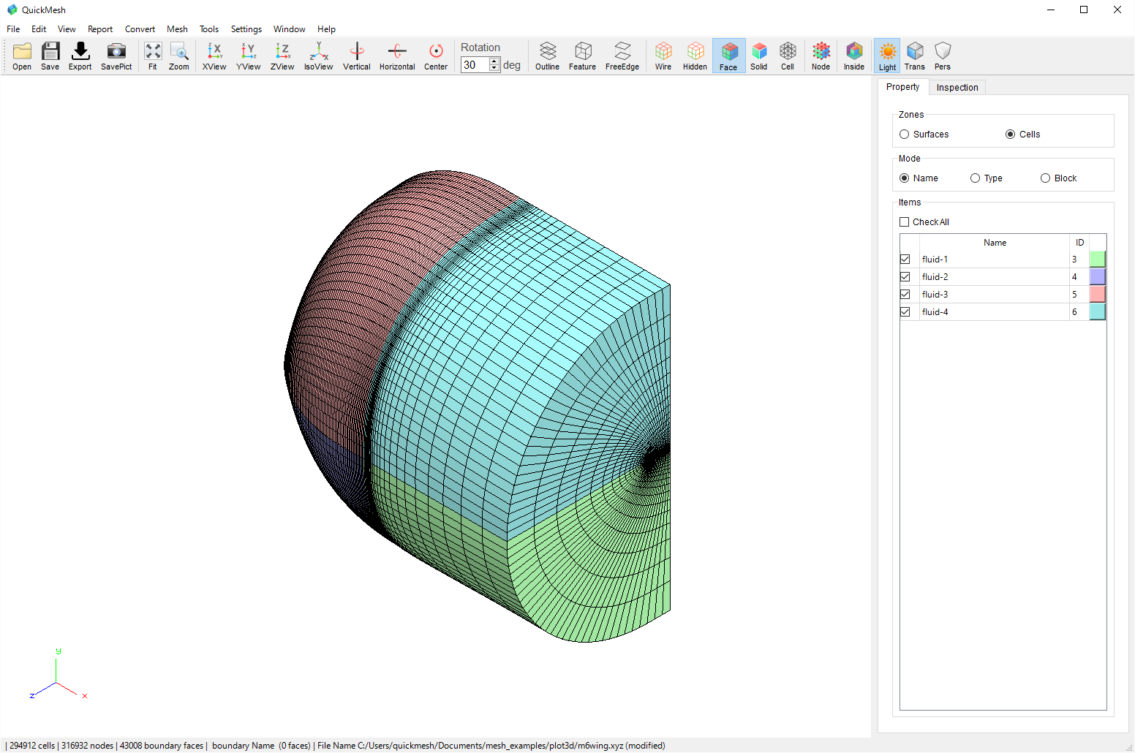Tick the Check All checkbox

click(x=905, y=222)
